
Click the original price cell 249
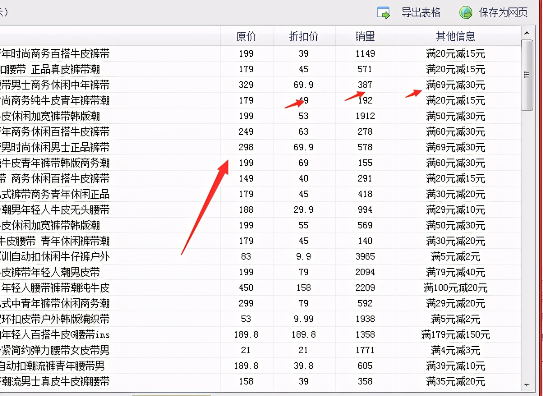pos(246,132)
